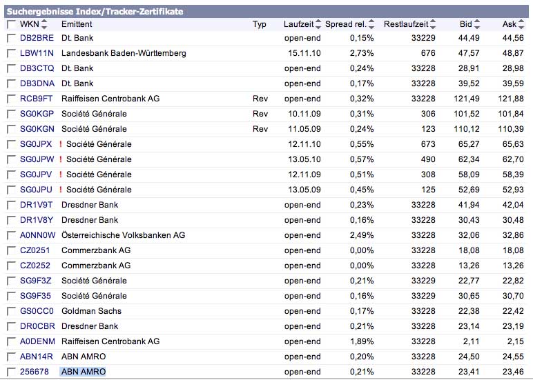This screenshot has height=380, width=533.
Task: Open the LBW11N certificate link
Action: [37, 53]
